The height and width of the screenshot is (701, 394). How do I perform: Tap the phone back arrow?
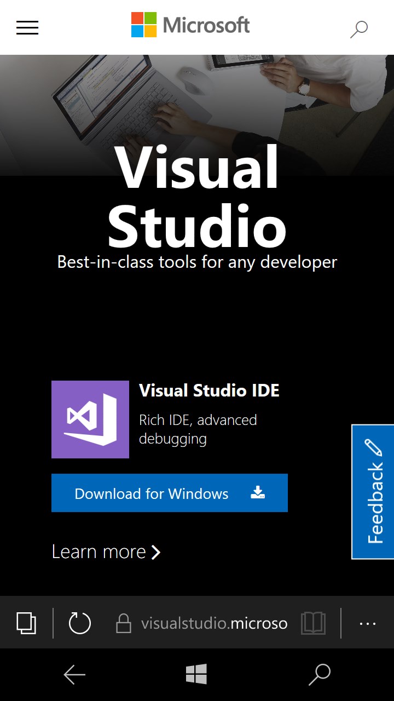[74, 675]
